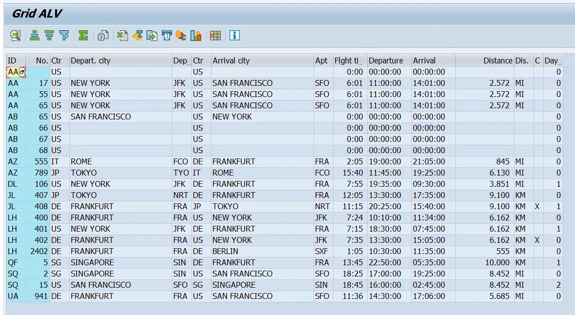
Task: Click X marker in JL 408 row
Action: pos(538,206)
